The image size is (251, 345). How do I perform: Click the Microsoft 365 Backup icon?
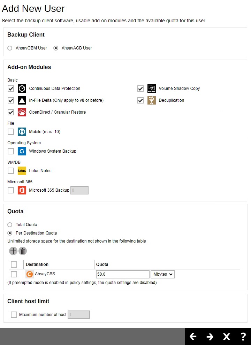pyautogui.click(x=22, y=190)
